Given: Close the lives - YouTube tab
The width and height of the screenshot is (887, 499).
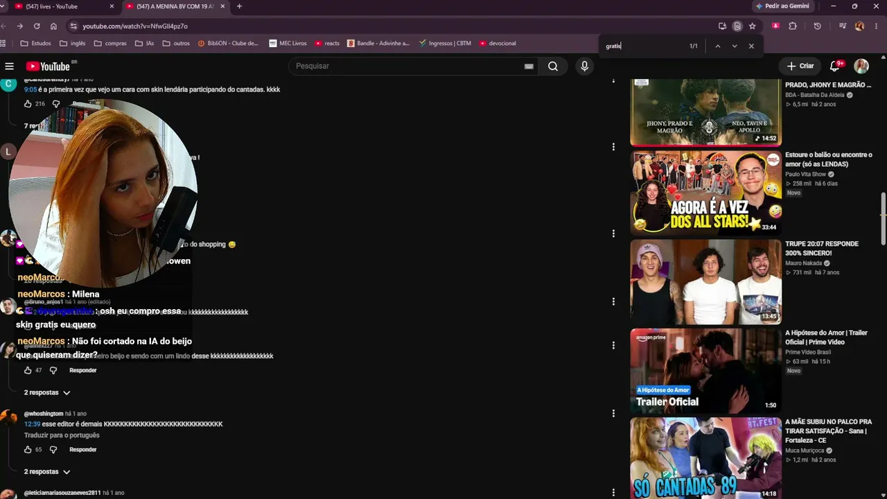Looking at the screenshot, I should [x=112, y=6].
